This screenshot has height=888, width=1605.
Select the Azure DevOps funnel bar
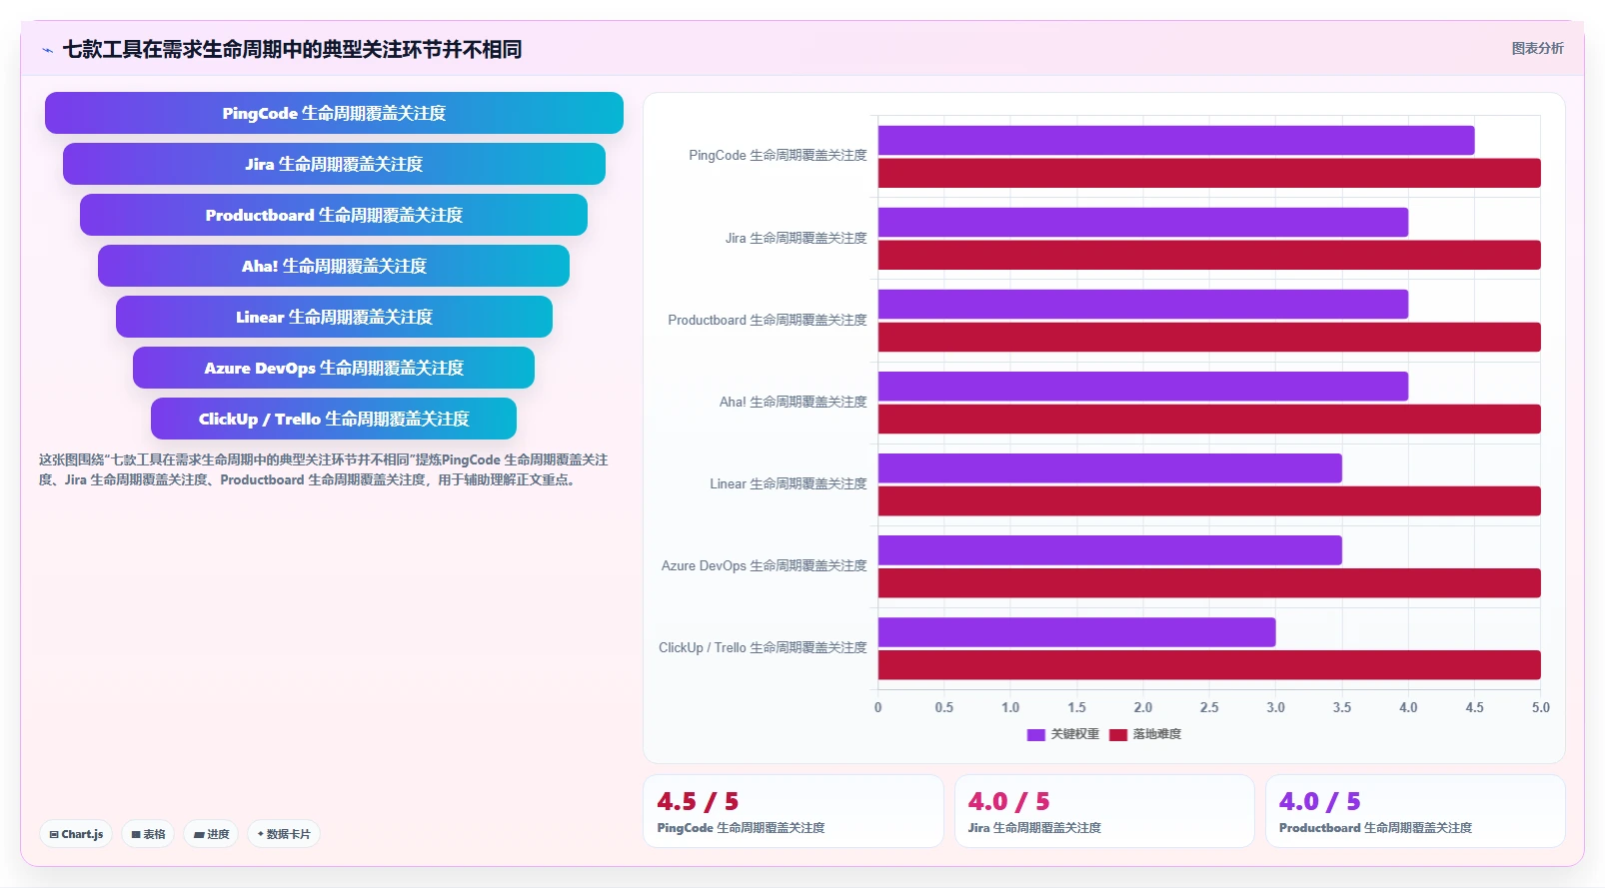pos(334,368)
